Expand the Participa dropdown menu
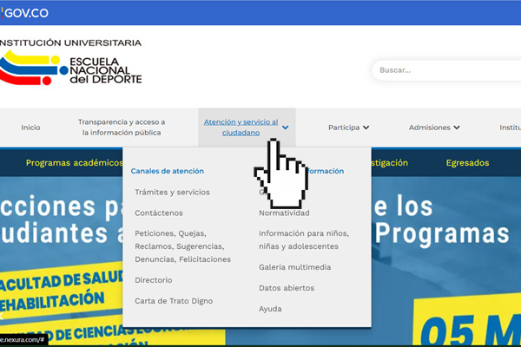The width and height of the screenshot is (521, 347). point(348,128)
